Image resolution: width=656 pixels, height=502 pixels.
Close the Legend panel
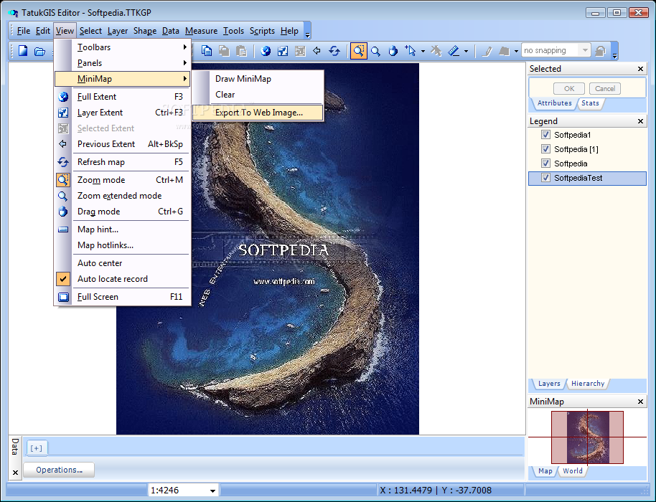click(x=640, y=121)
